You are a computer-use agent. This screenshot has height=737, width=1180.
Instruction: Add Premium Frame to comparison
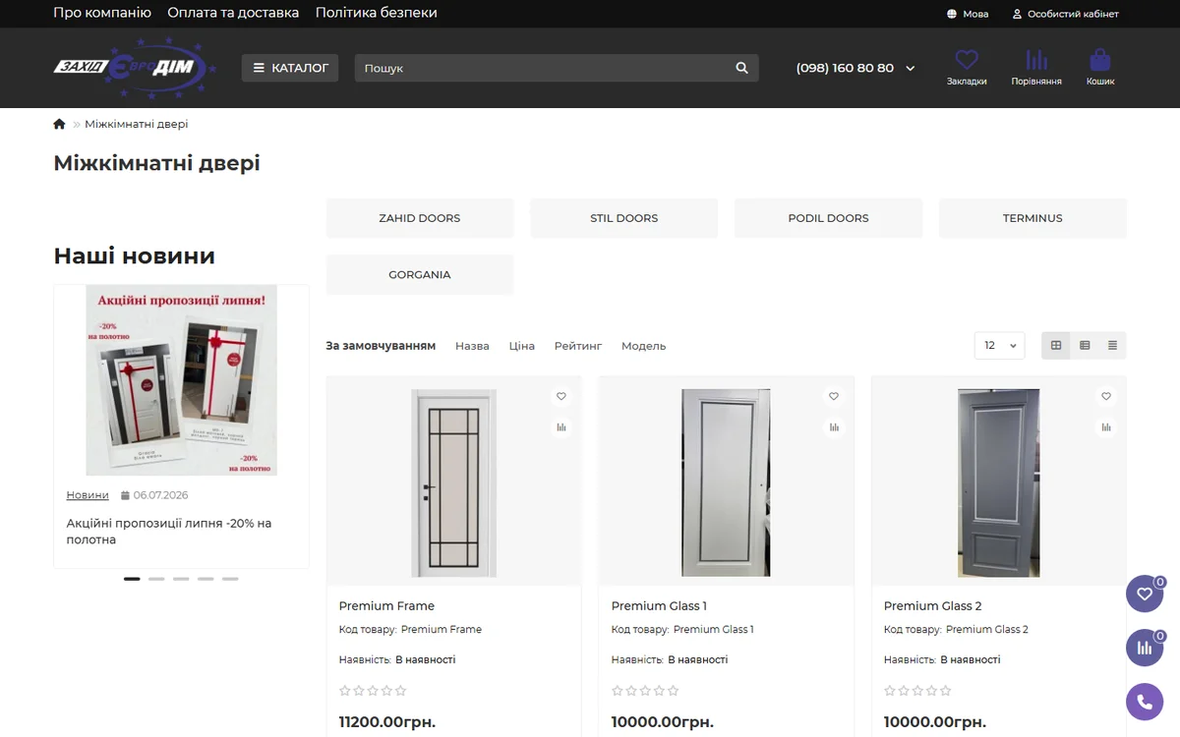(x=561, y=427)
